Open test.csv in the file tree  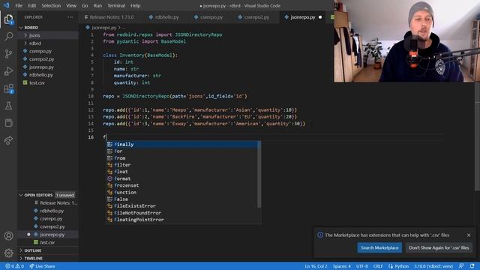pyautogui.click(x=37, y=82)
